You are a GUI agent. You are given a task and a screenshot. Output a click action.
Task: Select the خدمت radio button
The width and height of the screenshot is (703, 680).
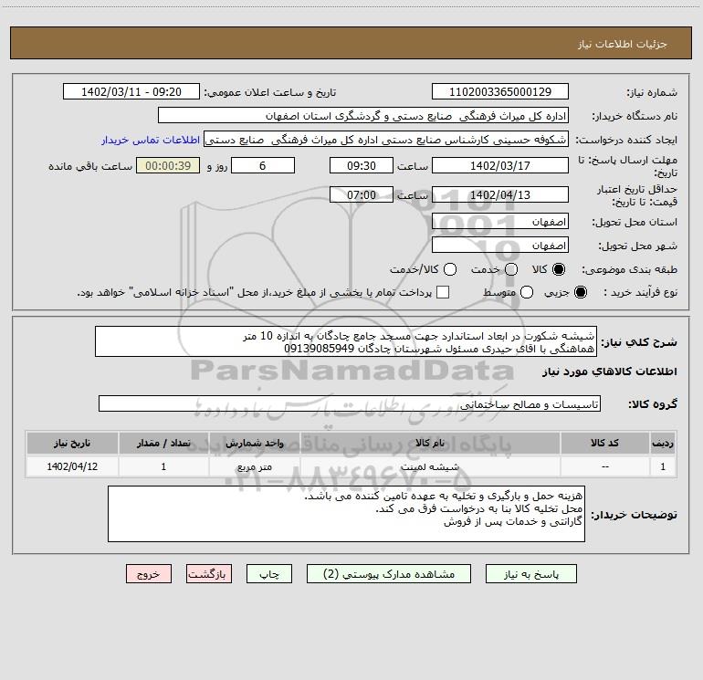tap(511, 269)
